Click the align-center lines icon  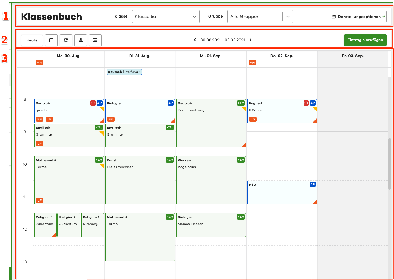[95, 40]
